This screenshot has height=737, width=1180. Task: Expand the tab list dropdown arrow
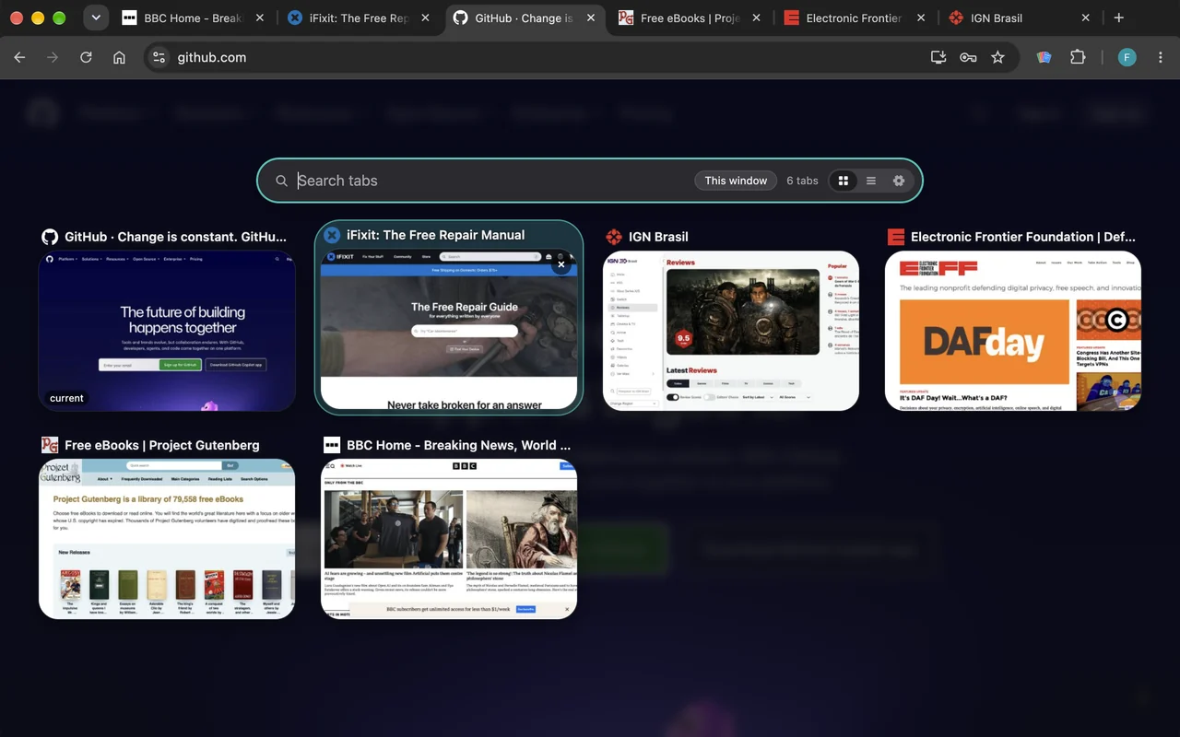pos(95,18)
